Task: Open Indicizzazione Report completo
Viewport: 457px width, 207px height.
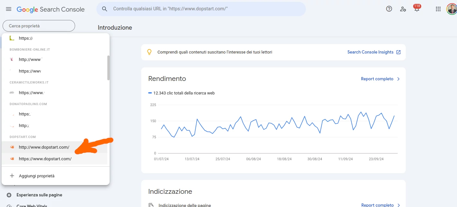Action: [x=377, y=205]
